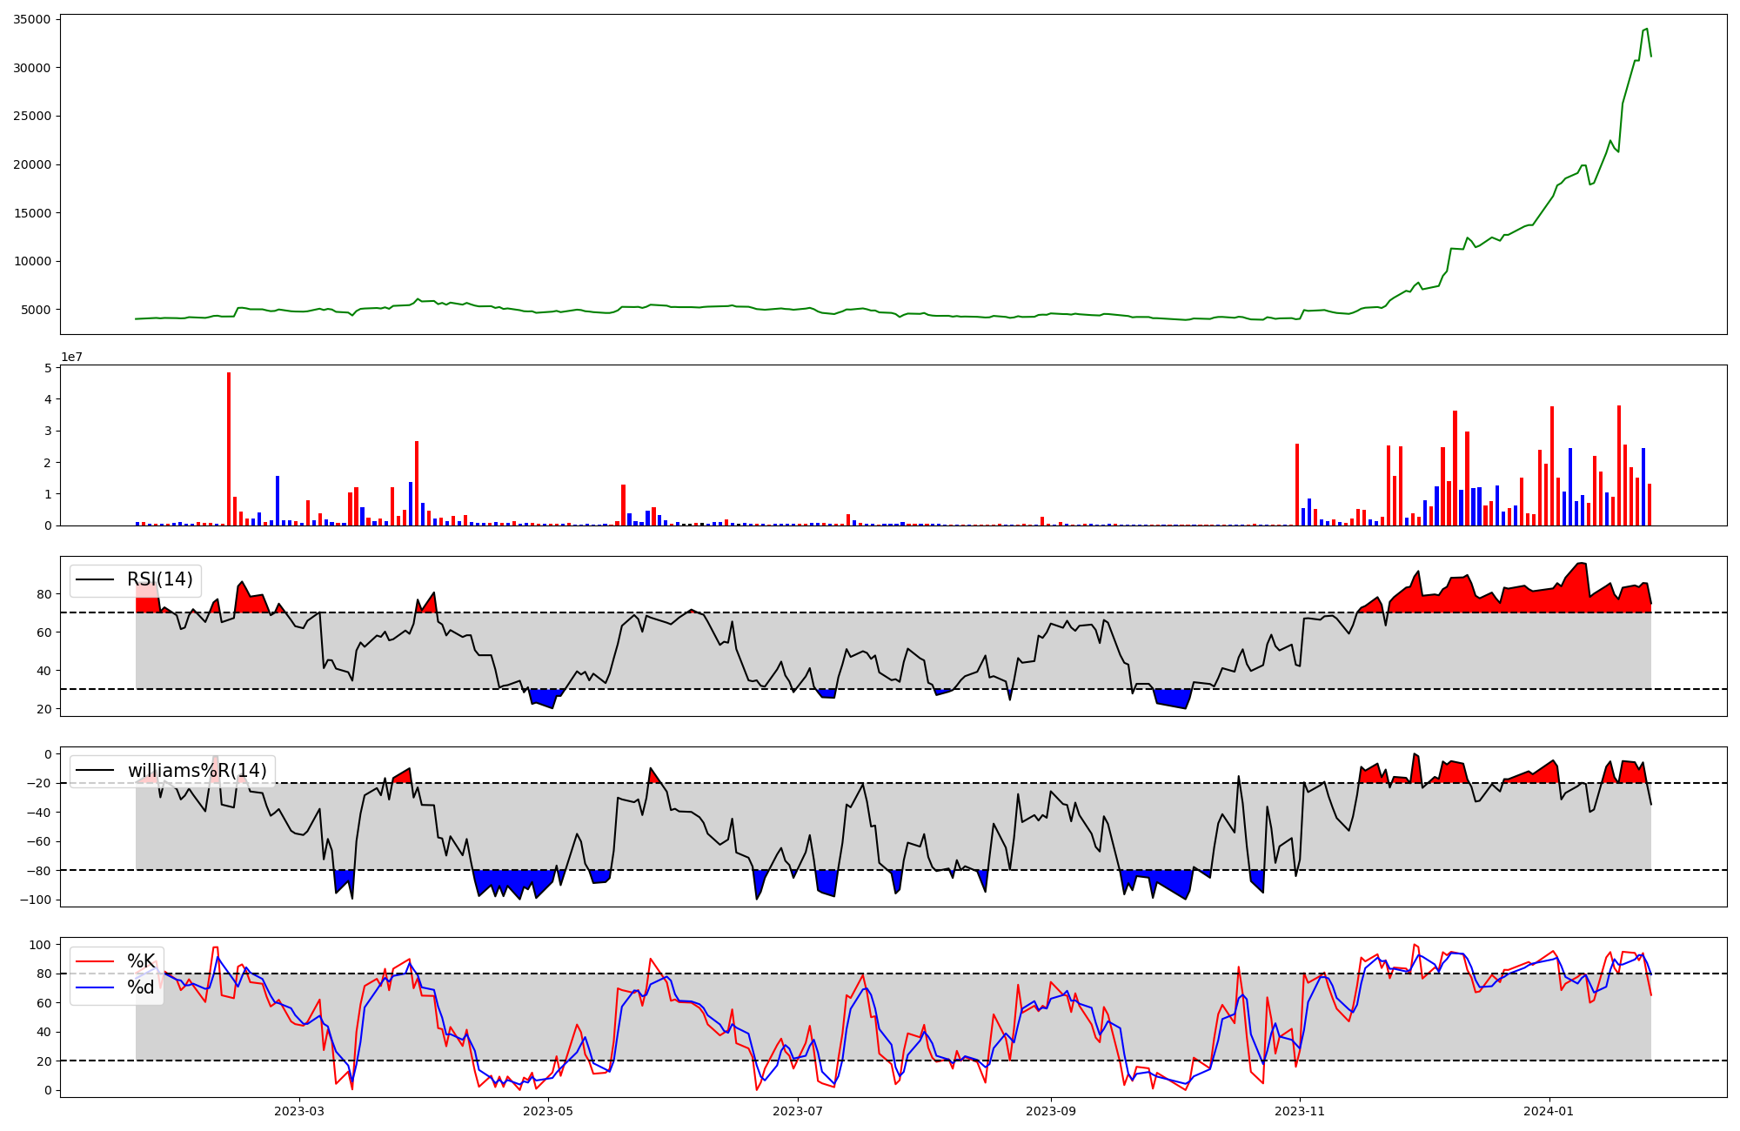Select the 2023-03 x-axis date label
Image resolution: width=1740 pixels, height=1131 pixels.
tap(298, 1111)
